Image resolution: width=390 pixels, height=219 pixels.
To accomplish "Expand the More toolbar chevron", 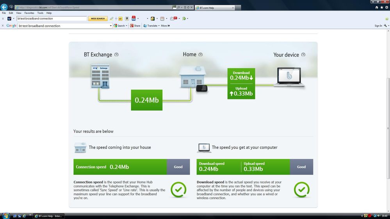I will pos(169,26).
